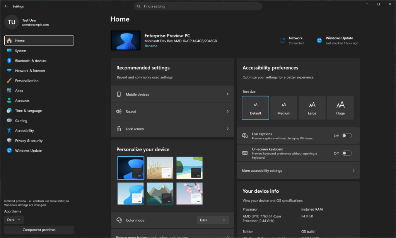Select Medium text size

coord(284,108)
